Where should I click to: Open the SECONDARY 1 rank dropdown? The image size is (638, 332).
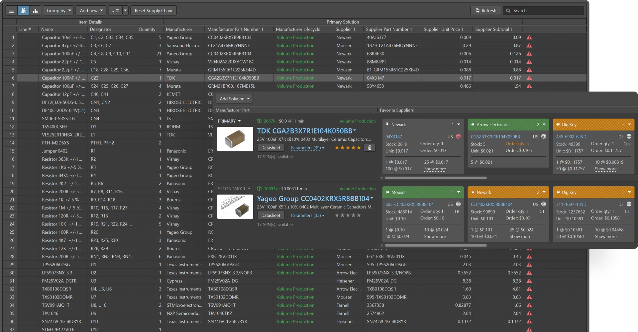pyautogui.click(x=234, y=189)
